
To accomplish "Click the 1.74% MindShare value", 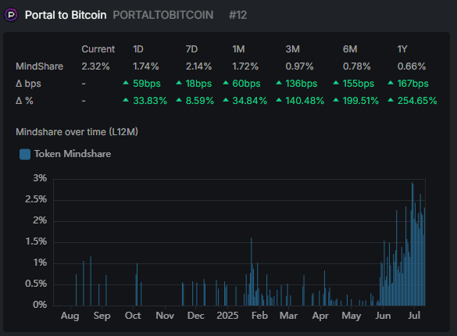I will point(146,66).
